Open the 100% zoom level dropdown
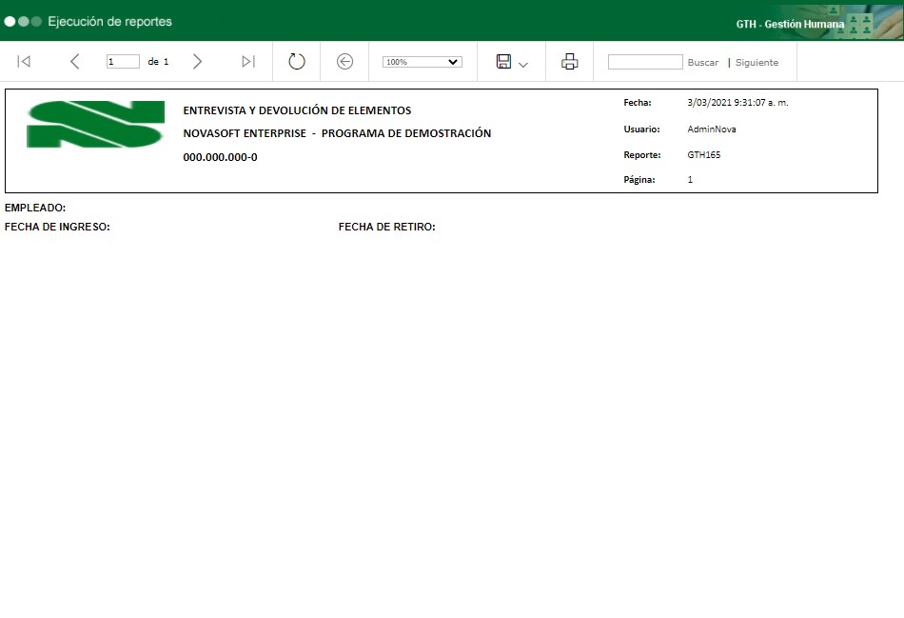Viewport: 904px width, 618px height. pyautogui.click(x=421, y=61)
